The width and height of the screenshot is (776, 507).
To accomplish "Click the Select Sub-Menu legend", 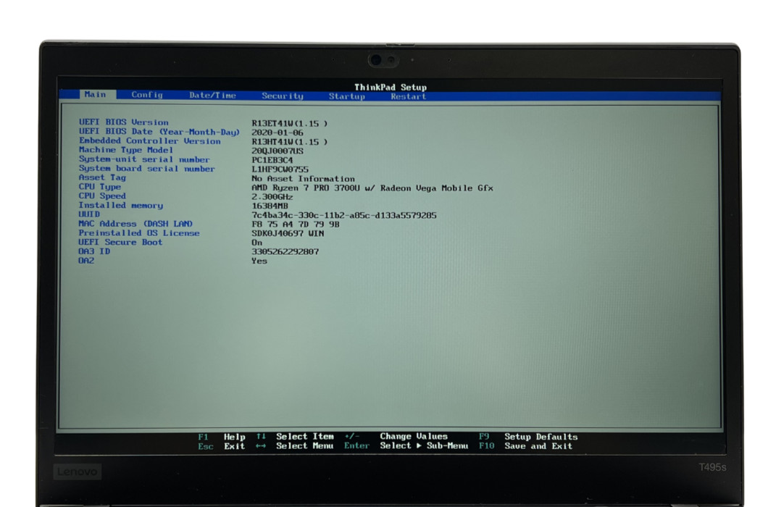I will click(x=424, y=445).
